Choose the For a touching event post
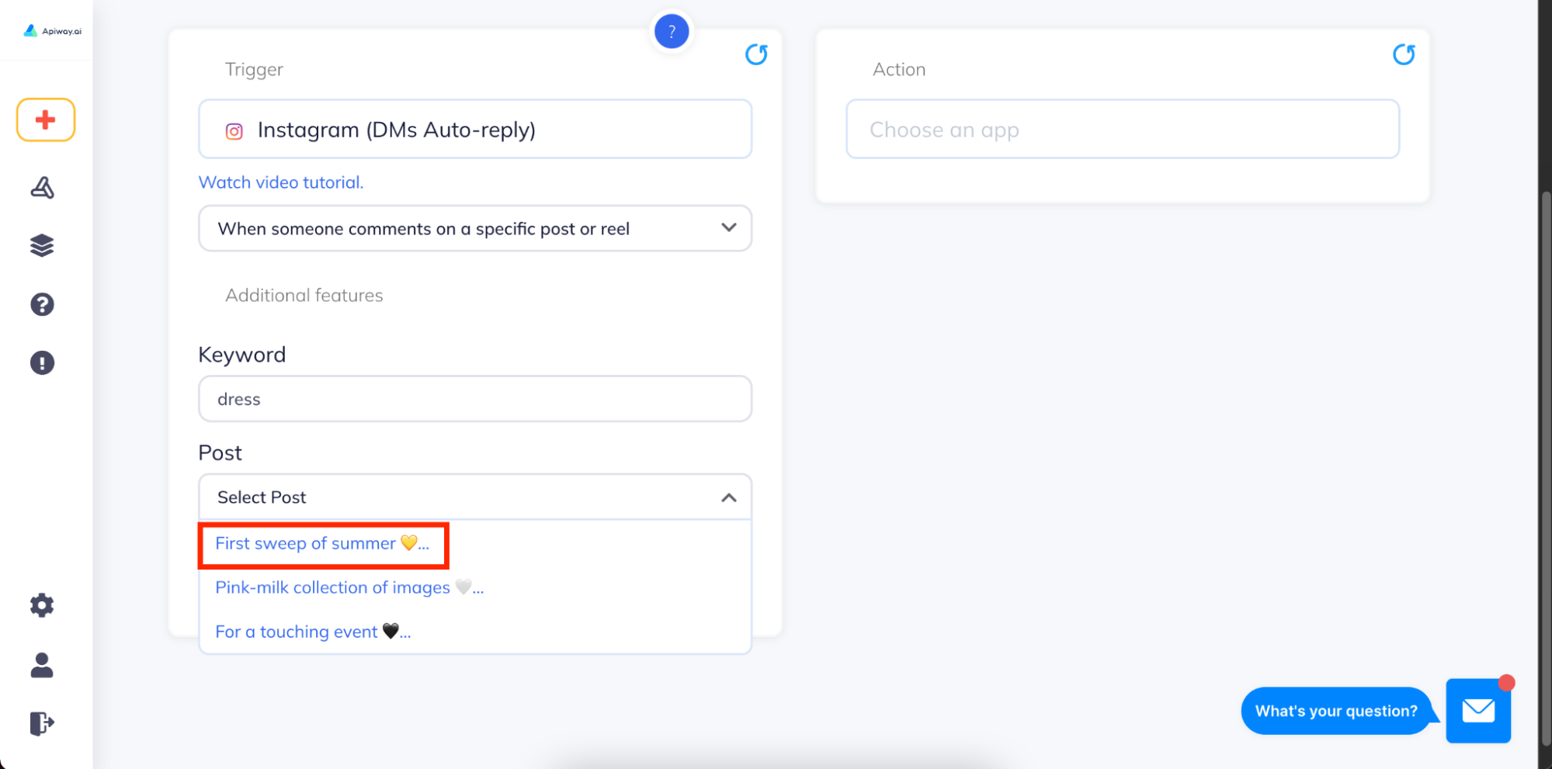This screenshot has width=1552, height=769. [x=313, y=632]
